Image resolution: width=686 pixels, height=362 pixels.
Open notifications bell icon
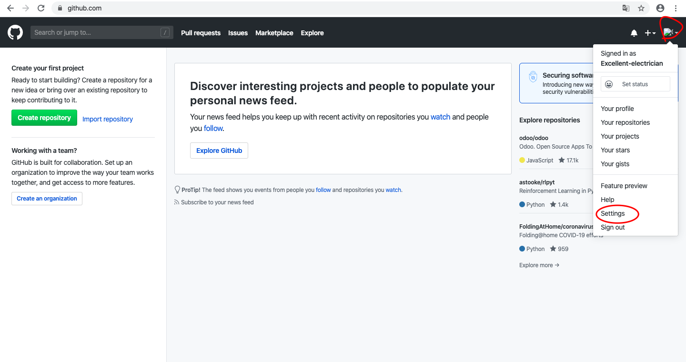coord(634,33)
